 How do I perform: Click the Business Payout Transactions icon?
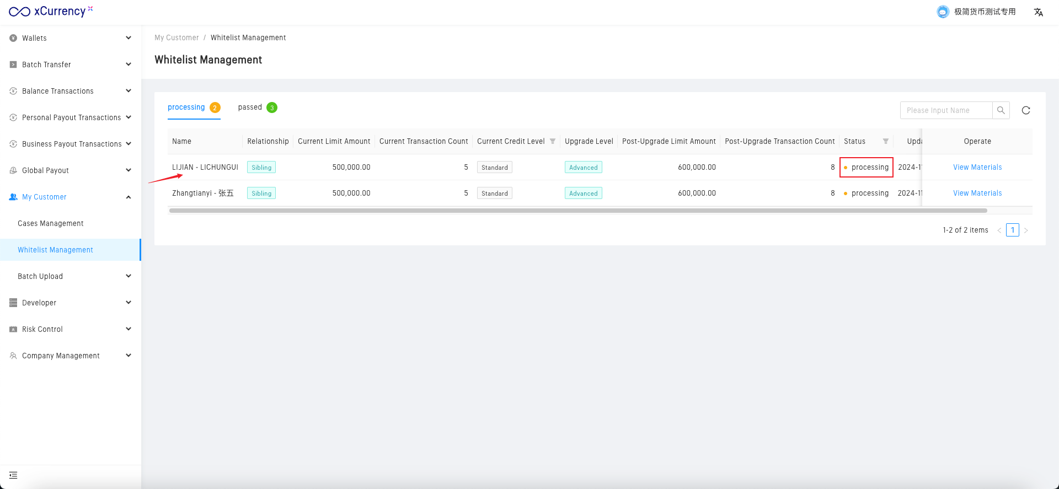click(13, 144)
